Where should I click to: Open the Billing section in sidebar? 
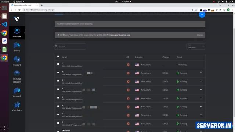point(17,47)
